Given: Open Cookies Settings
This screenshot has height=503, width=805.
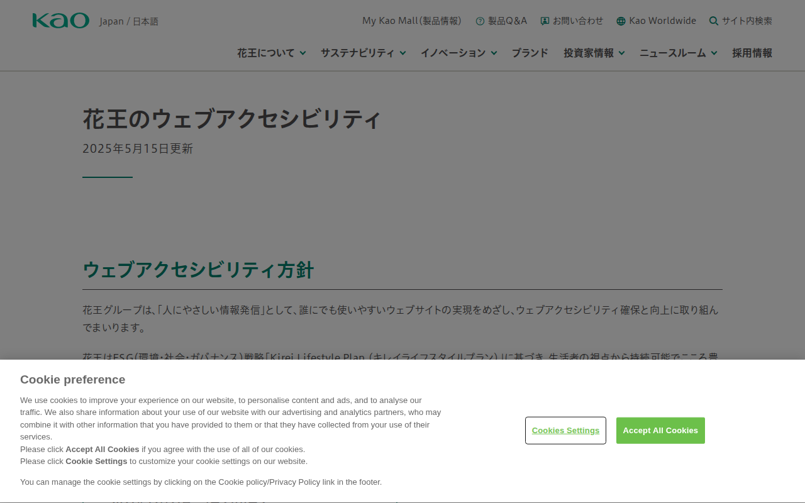Looking at the screenshot, I should [x=565, y=431].
